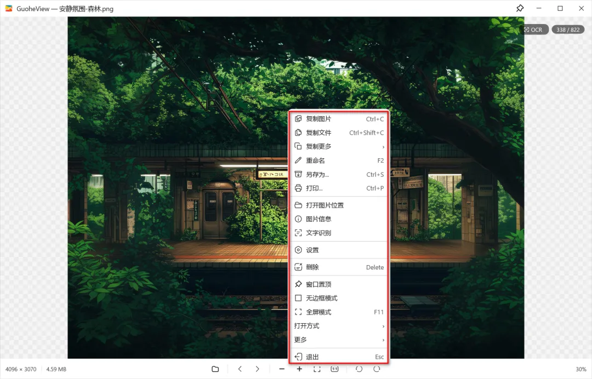Click the 4096 × 3070 dimensions text
The image size is (592, 379).
(x=21, y=369)
